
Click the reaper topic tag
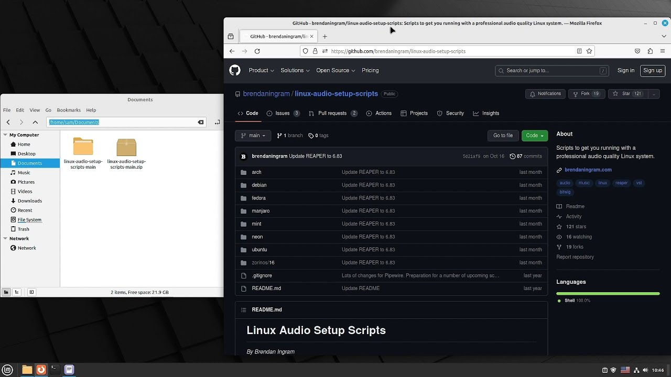click(x=622, y=183)
